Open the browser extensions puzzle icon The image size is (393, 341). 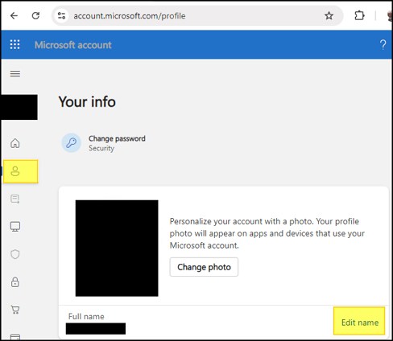(x=359, y=15)
